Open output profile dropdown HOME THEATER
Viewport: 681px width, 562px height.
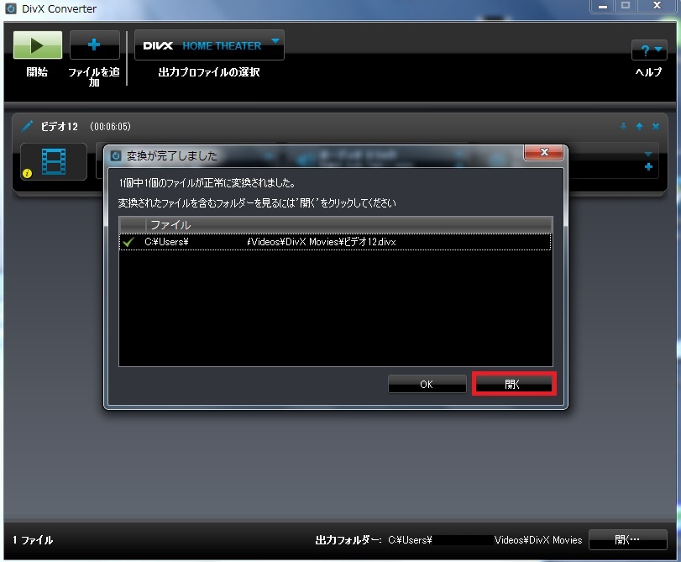click(x=209, y=45)
